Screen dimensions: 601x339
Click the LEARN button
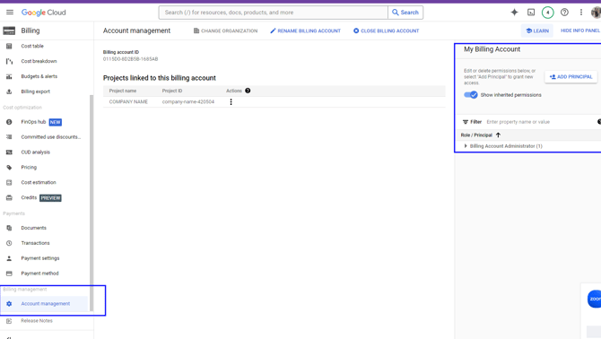click(x=537, y=30)
